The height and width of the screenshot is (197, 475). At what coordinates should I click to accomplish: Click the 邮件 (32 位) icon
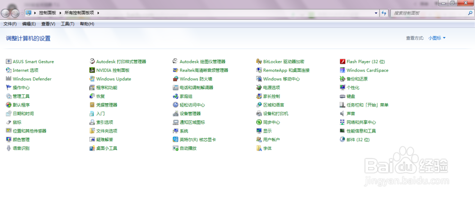342,140
